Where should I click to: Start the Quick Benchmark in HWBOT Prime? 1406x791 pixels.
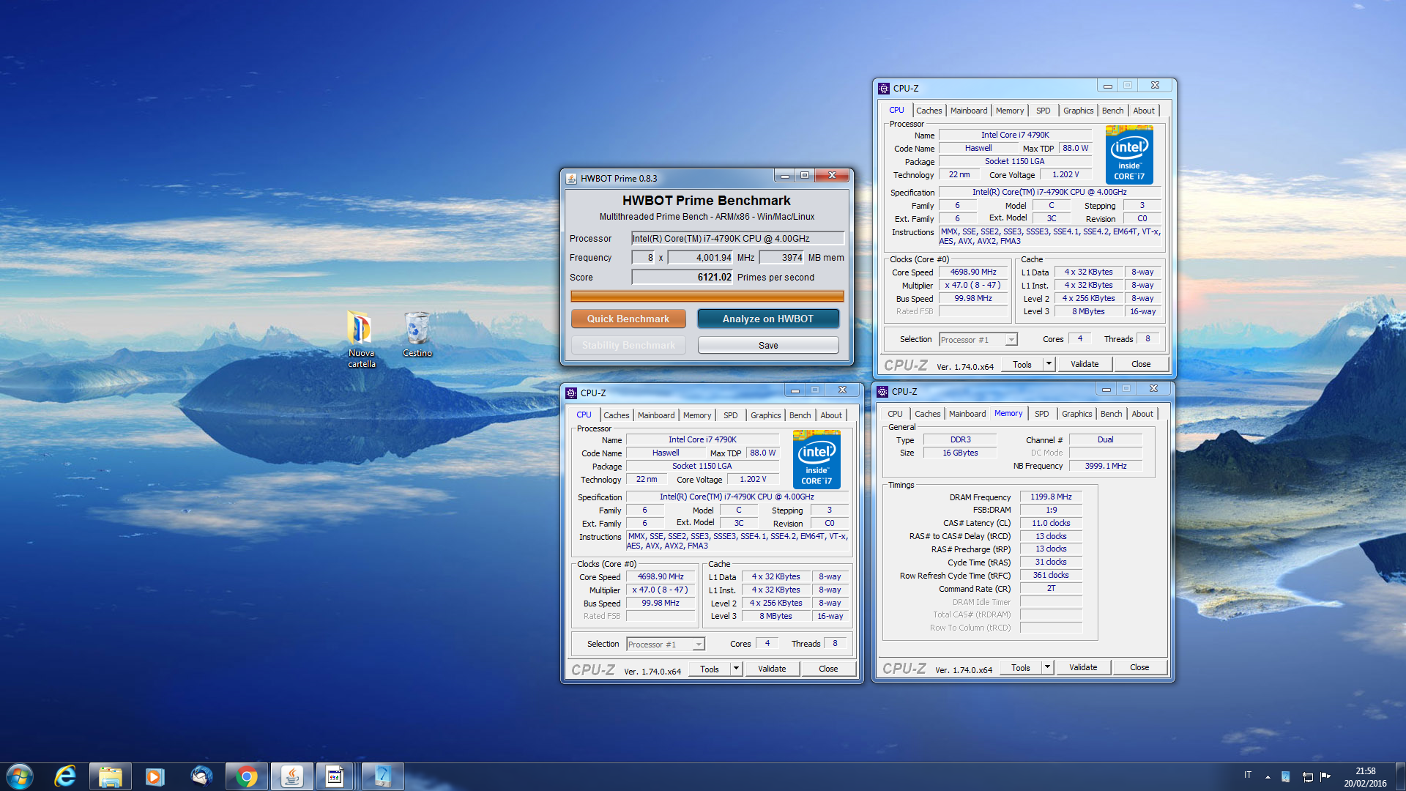click(x=628, y=319)
